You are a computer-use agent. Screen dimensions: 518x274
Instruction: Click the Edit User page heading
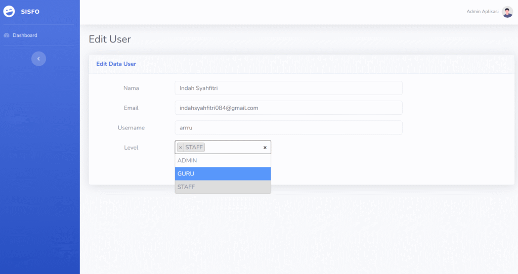(110, 39)
